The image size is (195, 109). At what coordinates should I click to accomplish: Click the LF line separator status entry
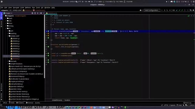[162, 105]
